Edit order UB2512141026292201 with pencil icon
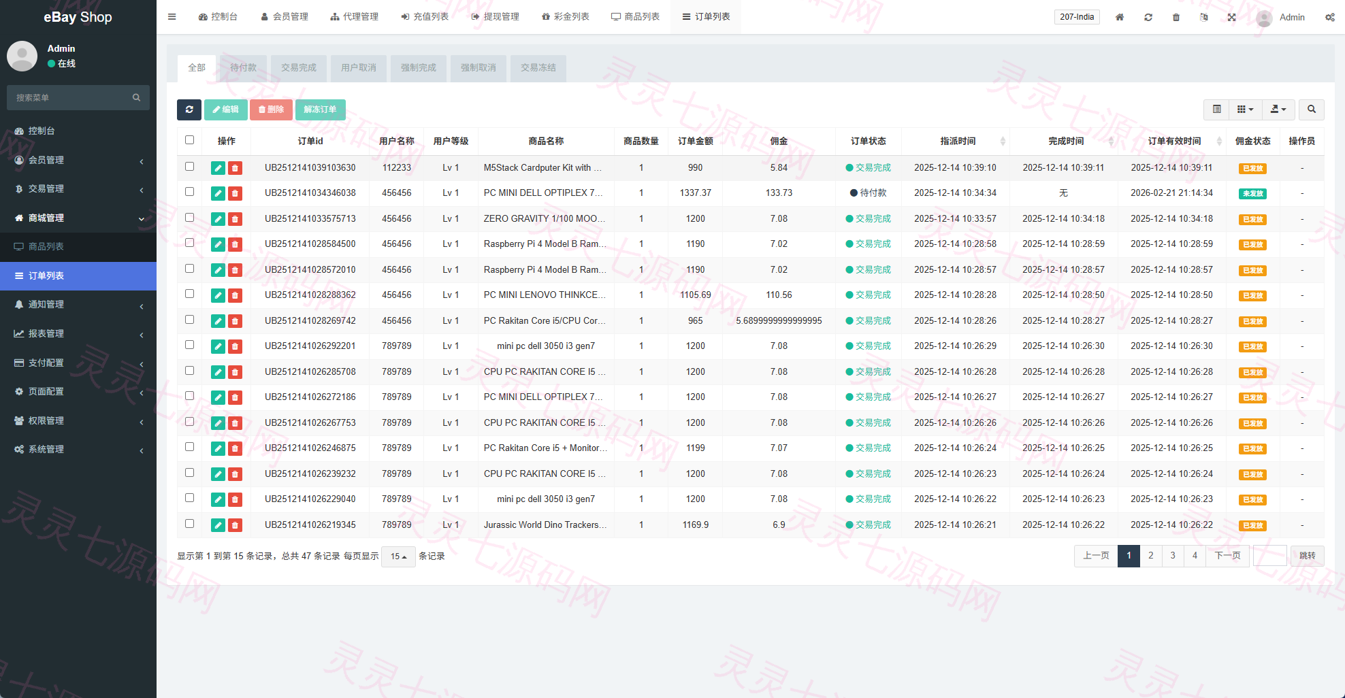The width and height of the screenshot is (1345, 698). [218, 346]
